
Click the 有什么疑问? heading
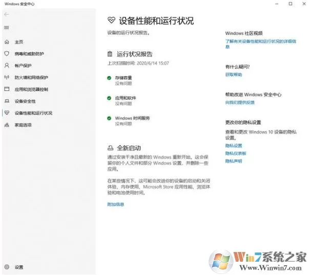click(237, 66)
